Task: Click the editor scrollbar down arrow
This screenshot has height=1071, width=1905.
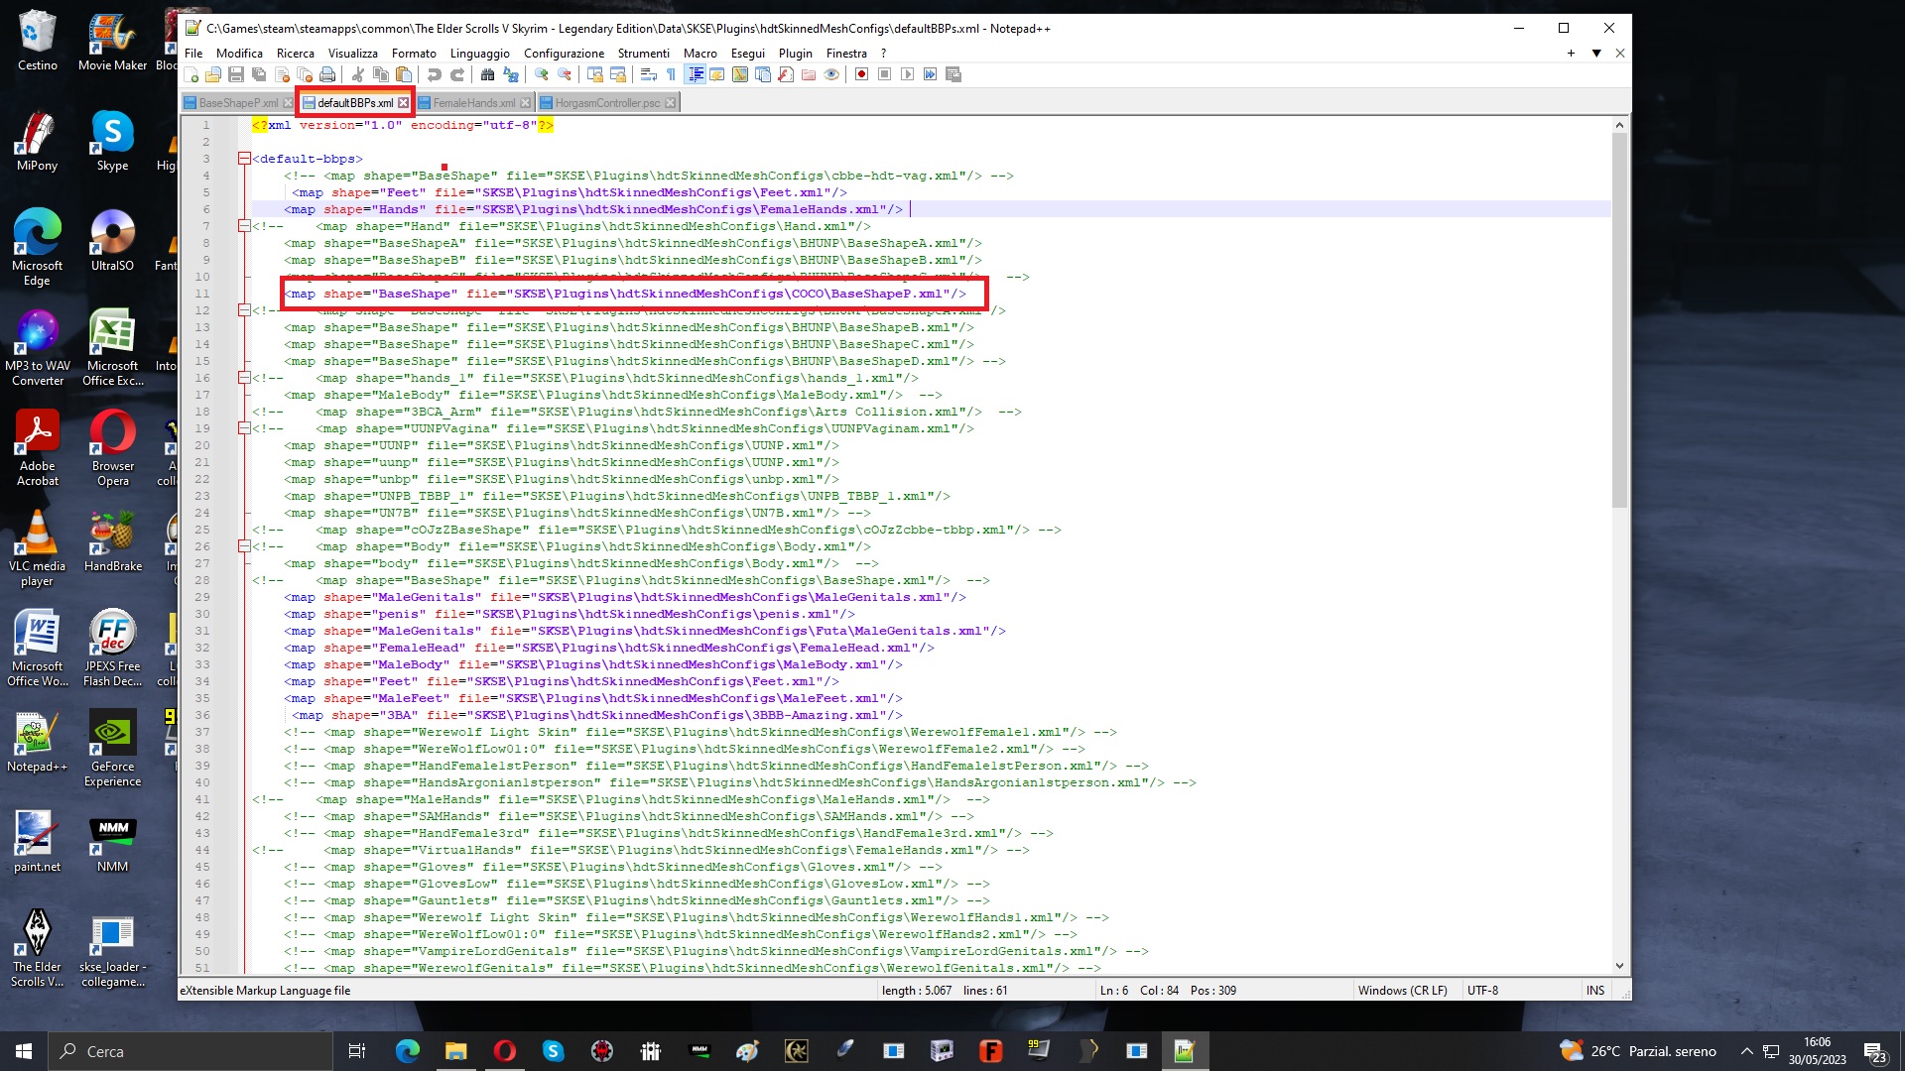Action: coord(1620,966)
